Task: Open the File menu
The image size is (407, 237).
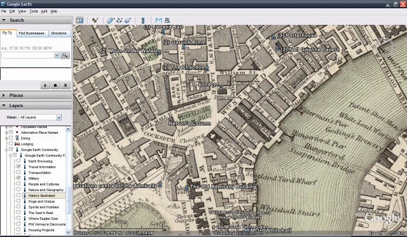Action: (4, 11)
